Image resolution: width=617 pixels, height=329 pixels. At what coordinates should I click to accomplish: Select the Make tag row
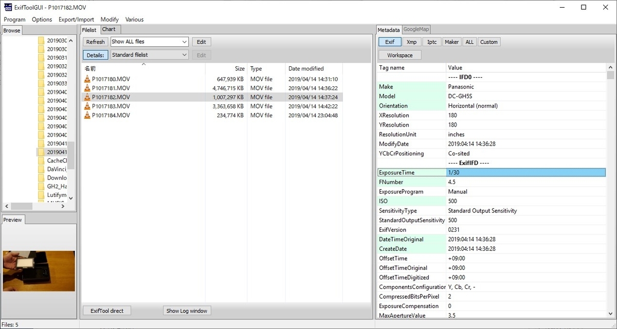point(492,87)
